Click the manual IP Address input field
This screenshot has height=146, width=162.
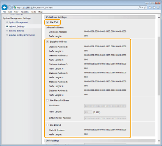[x=105, y=106]
